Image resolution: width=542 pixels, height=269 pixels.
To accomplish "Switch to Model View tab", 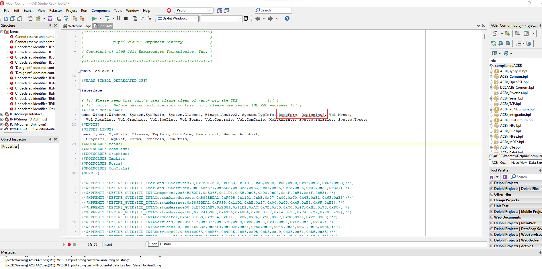I will coord(519,163).
